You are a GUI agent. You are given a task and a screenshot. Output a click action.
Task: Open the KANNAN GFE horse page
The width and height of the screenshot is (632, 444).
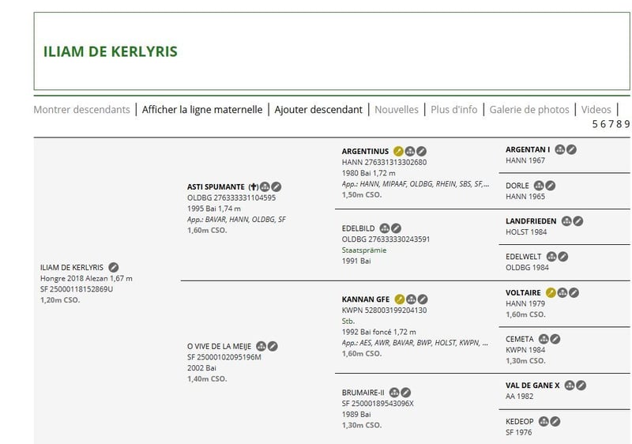366,299
